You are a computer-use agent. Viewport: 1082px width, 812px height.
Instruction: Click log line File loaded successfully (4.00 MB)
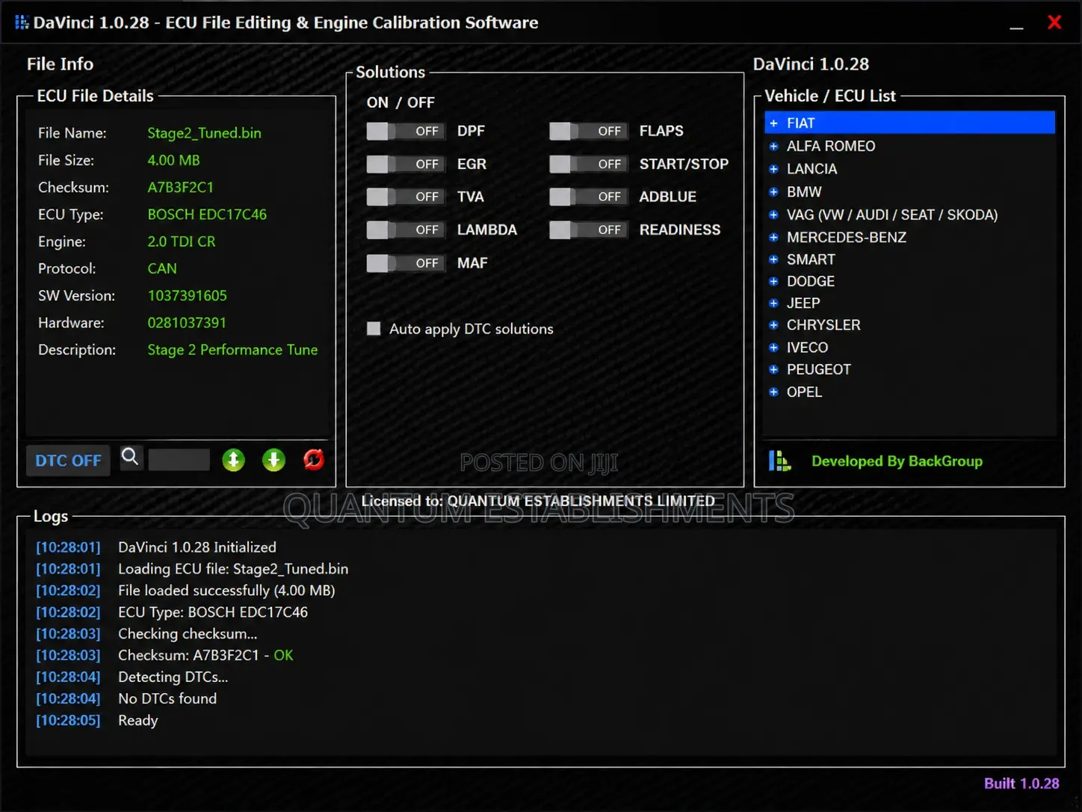226,591
